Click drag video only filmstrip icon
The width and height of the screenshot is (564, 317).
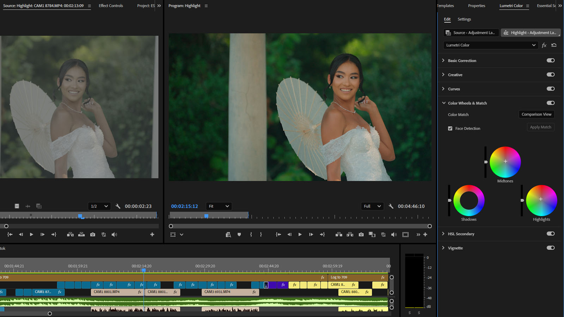17,206
